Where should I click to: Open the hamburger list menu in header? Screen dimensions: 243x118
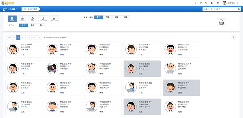(x=195, y=3)
